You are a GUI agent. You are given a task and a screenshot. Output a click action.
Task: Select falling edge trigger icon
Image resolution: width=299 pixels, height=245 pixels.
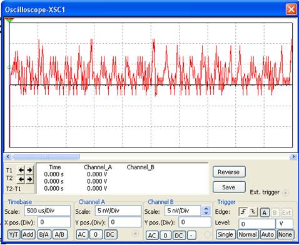[253, 212]
